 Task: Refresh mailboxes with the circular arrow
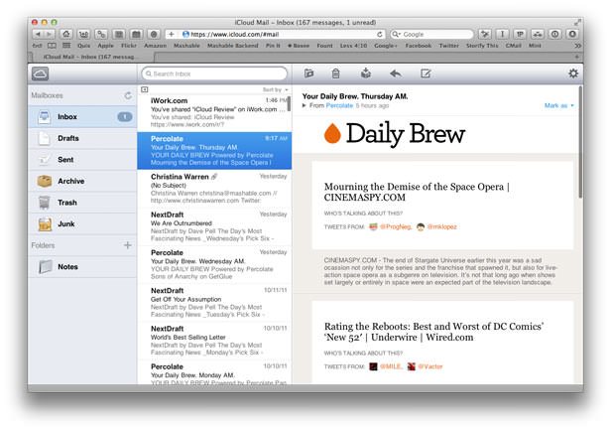pyautogui.click(x=128, y=95)
